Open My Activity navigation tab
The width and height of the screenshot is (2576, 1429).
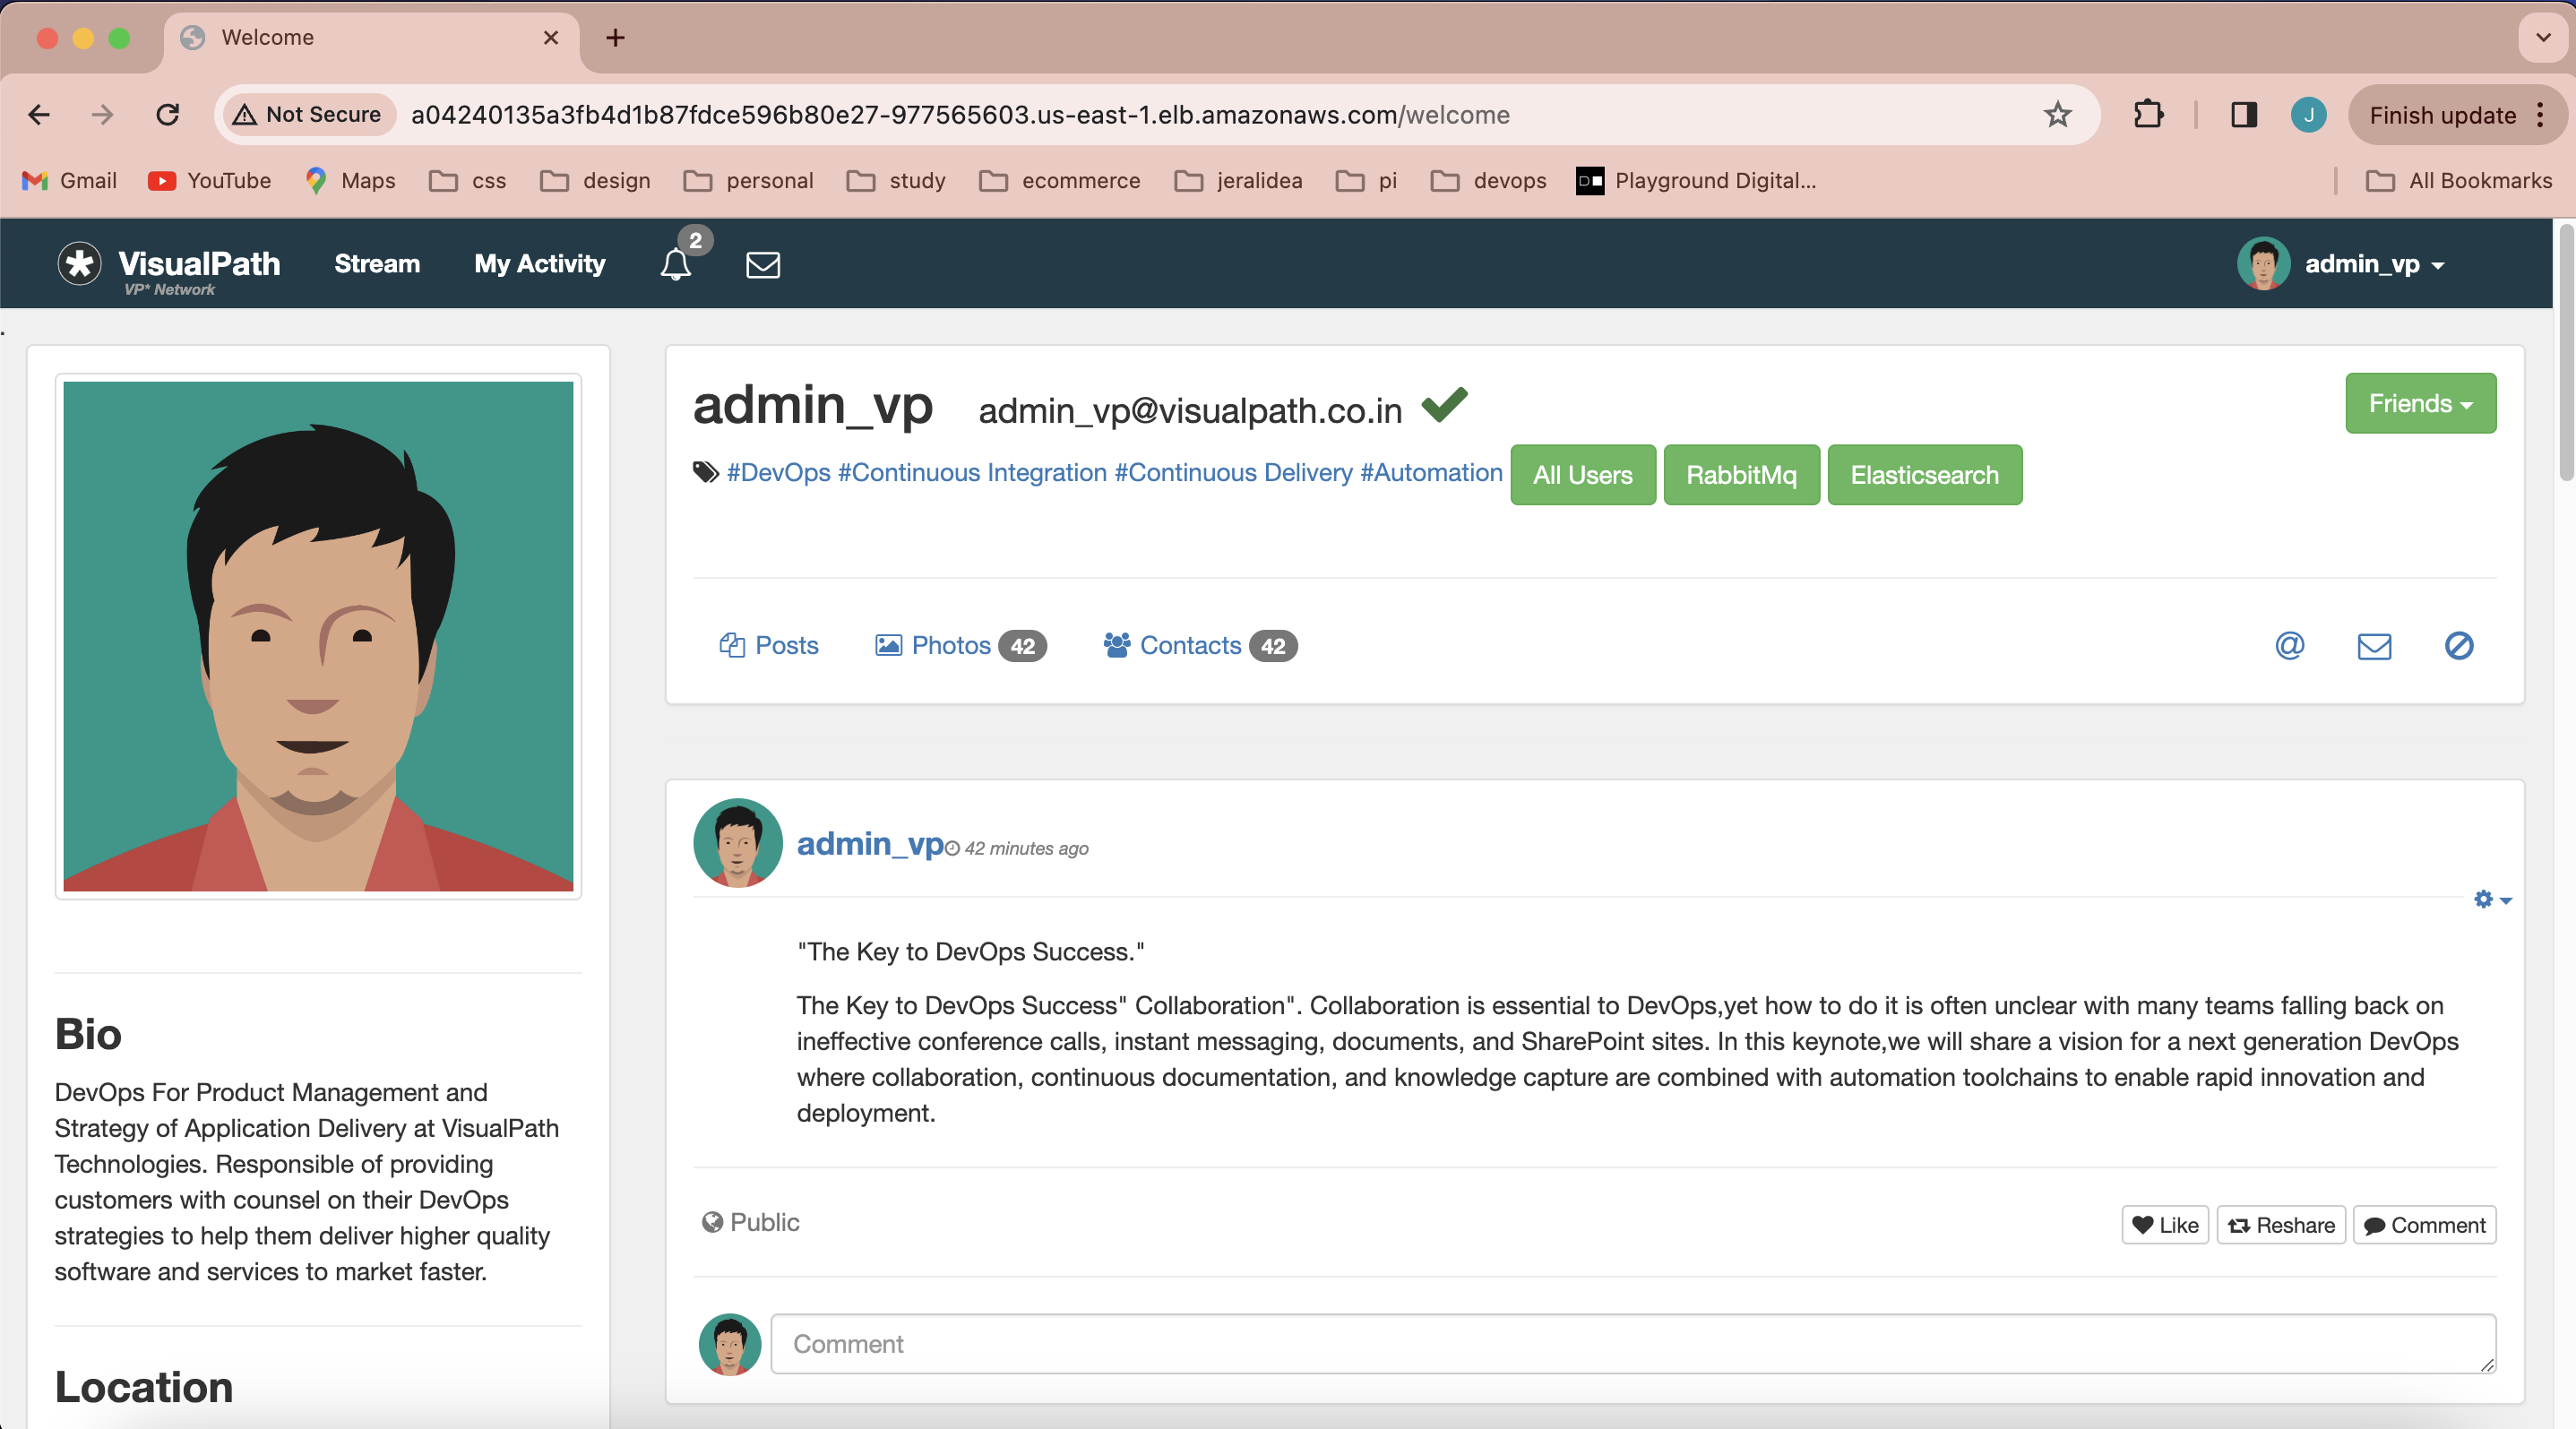click(x=540, y=264)
